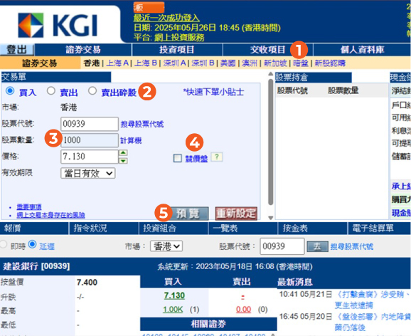
Task: Select the 延遲 quote radio button
Action: click(x=33, y=244)
